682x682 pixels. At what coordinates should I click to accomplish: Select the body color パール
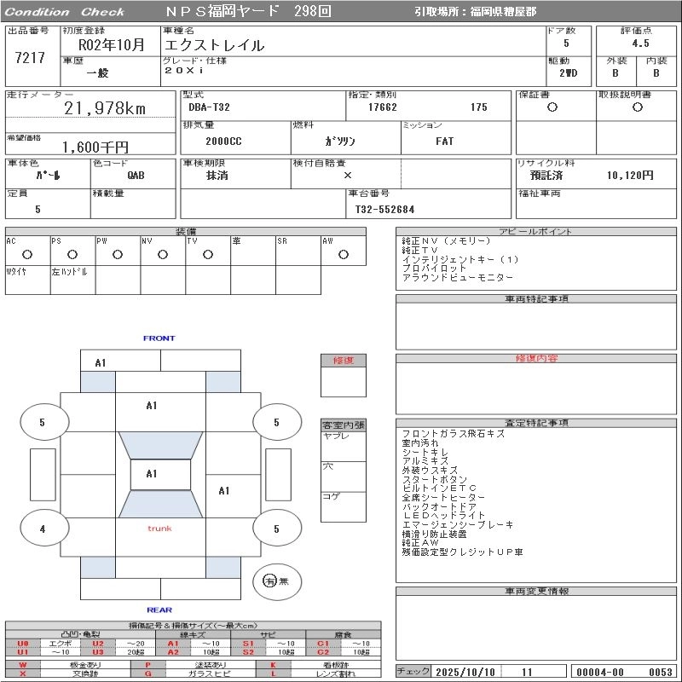point(48,176)
